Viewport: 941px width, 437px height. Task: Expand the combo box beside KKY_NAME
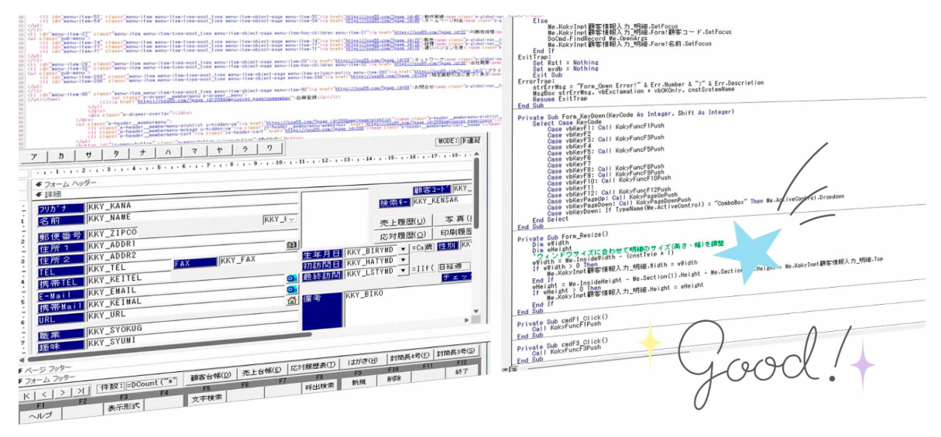[x=292, y=220]
